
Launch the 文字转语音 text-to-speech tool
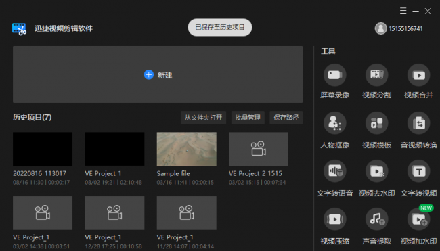click(334, 170)
